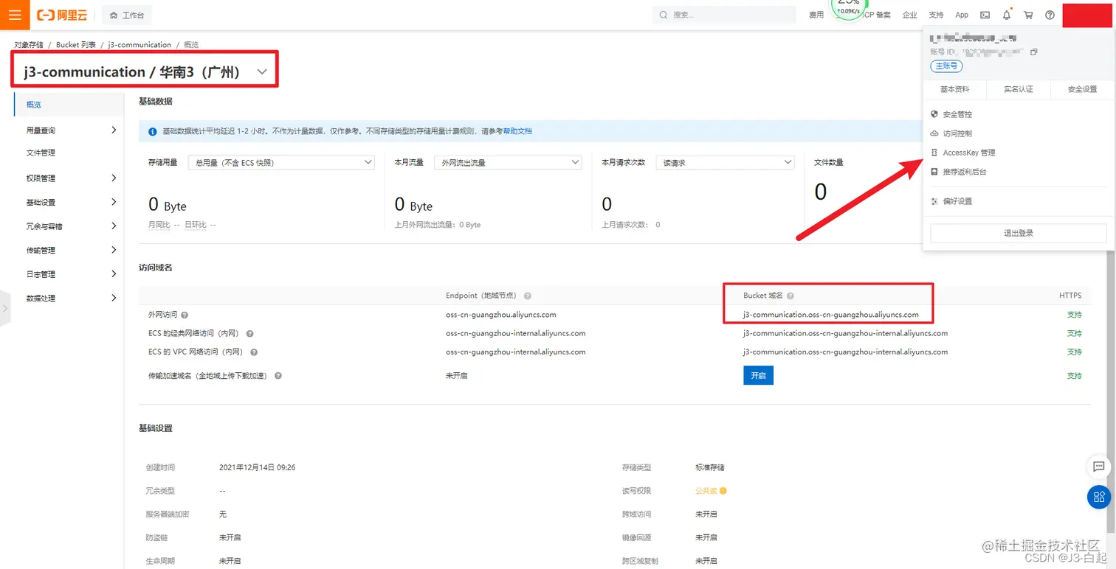Screen dimensions: 1116x569
Task: Open the blue grid quick-tools floating icon
Action: click(x=1099, y=497)
